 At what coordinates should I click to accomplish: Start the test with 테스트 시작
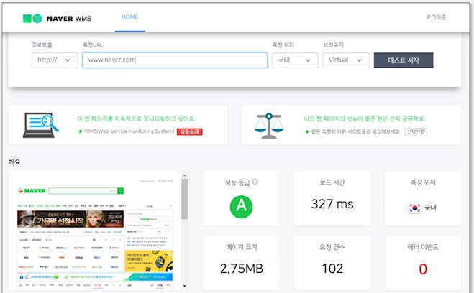tap(404, 60)
